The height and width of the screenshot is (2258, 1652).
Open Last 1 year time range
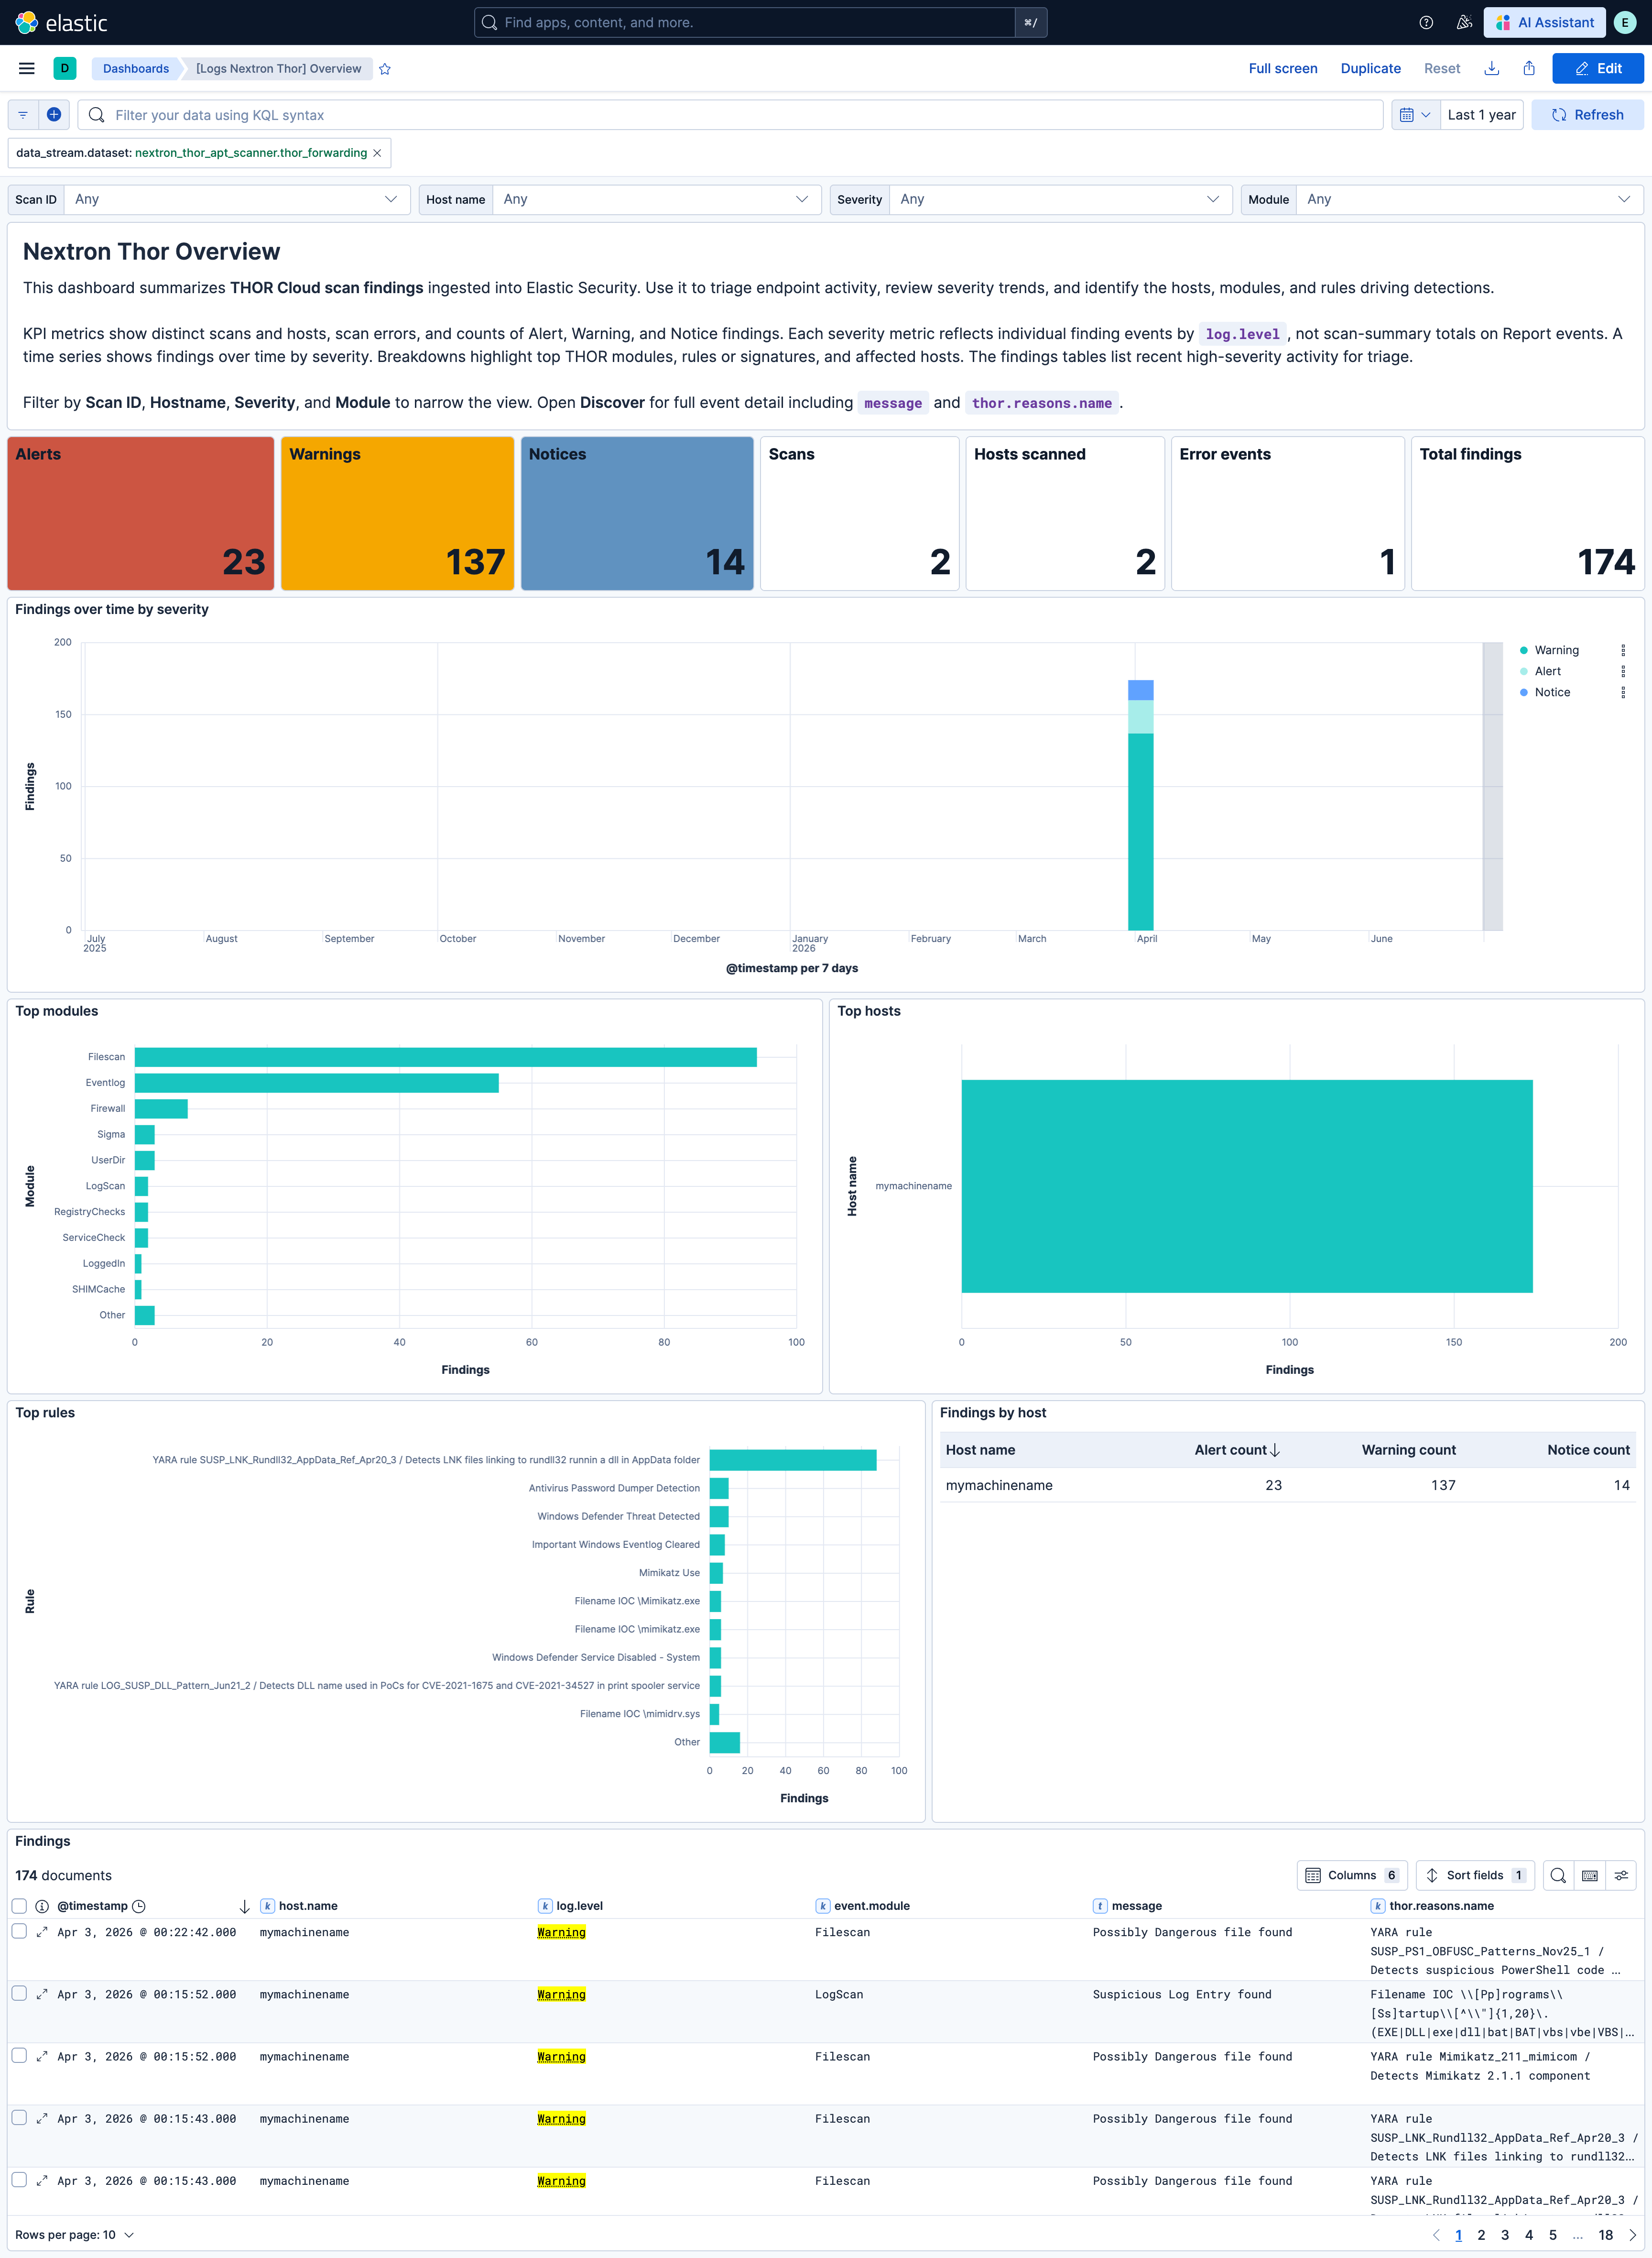tap(1481, 115)
